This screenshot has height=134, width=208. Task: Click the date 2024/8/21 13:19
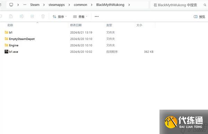click(x=81, y=32)
